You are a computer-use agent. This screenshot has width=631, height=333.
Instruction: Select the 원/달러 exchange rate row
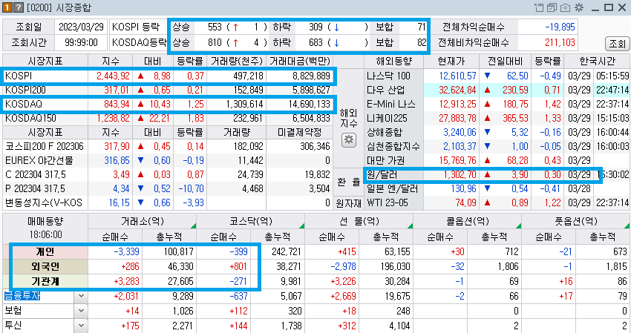[497, 174]
